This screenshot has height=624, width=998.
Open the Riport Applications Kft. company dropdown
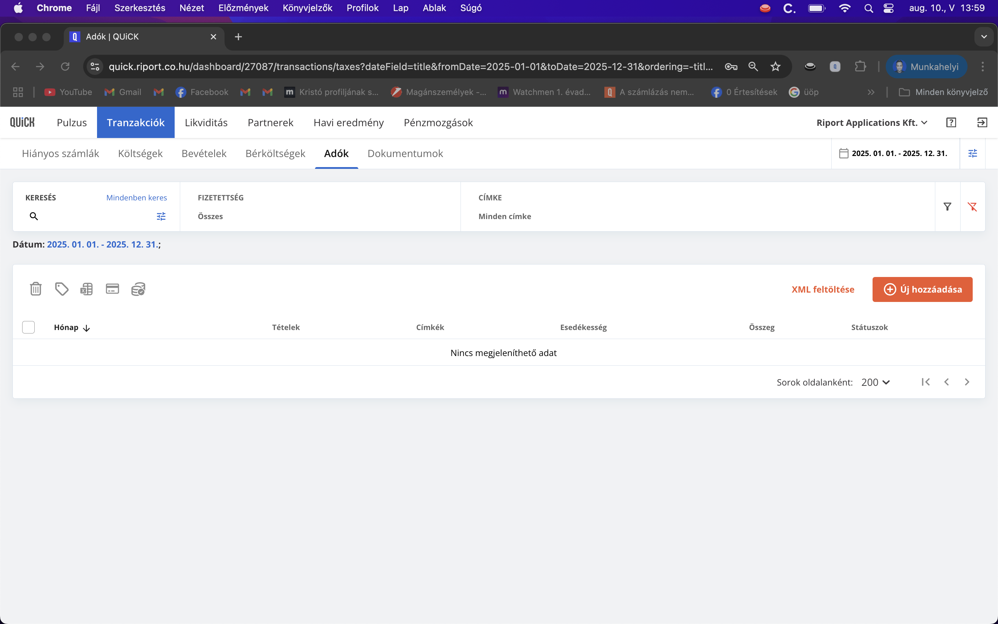tap(872, 123)
